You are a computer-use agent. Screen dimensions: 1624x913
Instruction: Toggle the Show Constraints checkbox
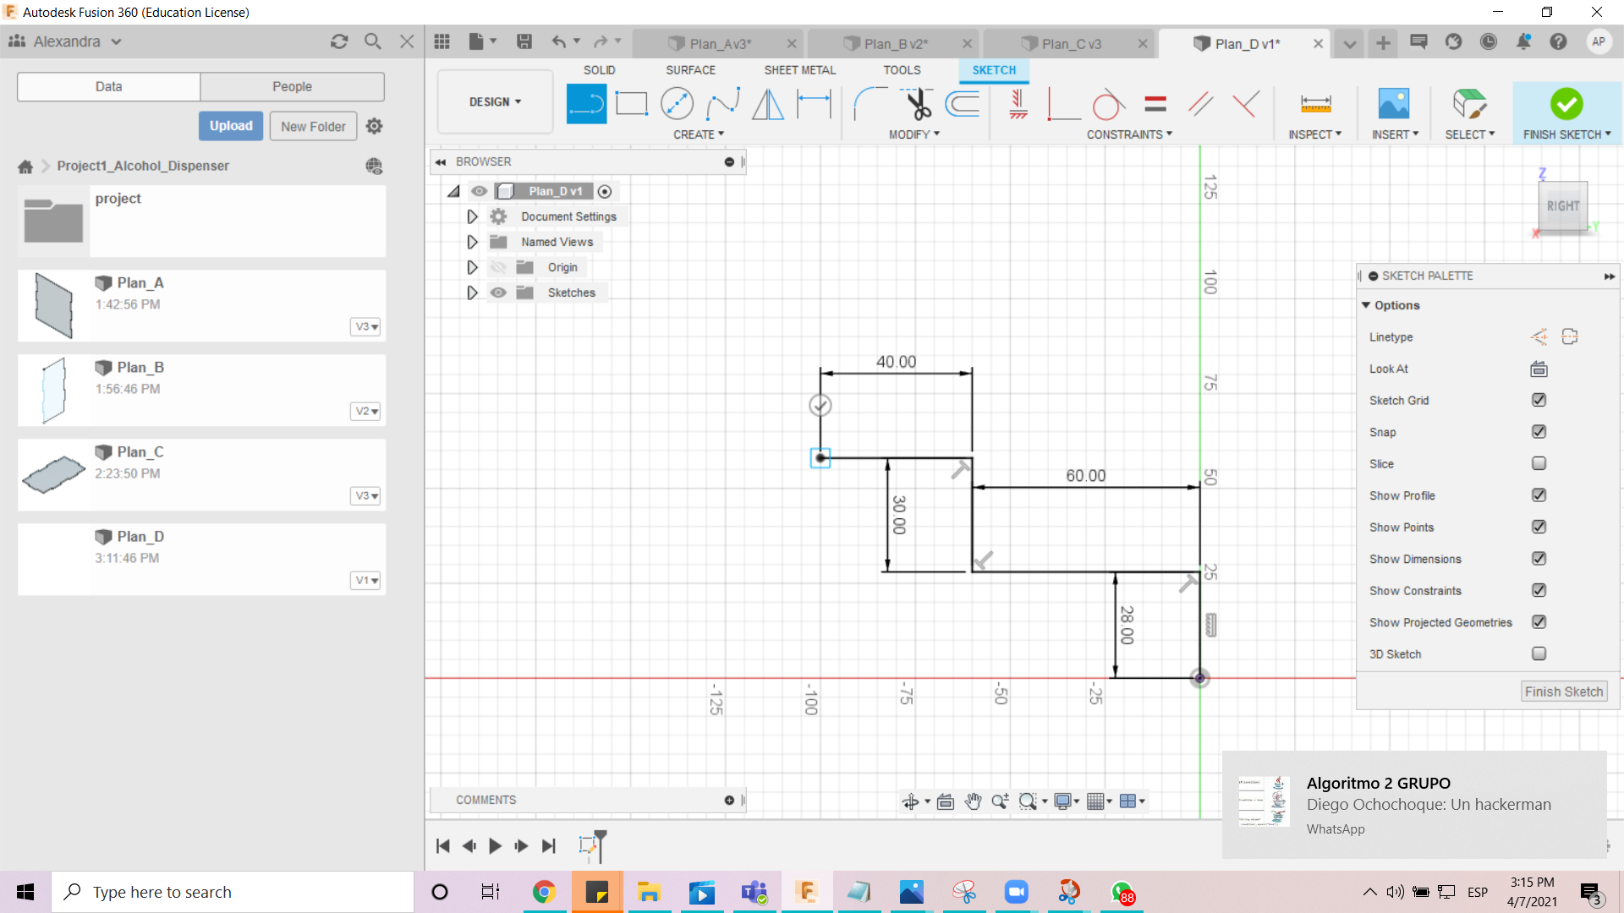coord(1539,590)
